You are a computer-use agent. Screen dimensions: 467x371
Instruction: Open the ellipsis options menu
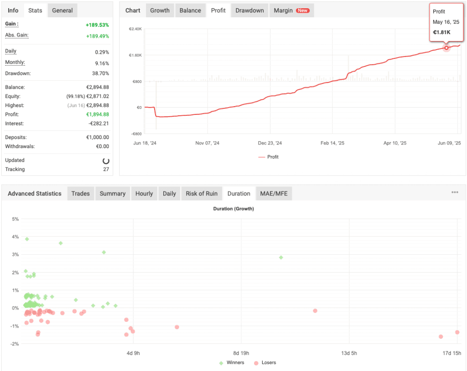pos(455,192)
